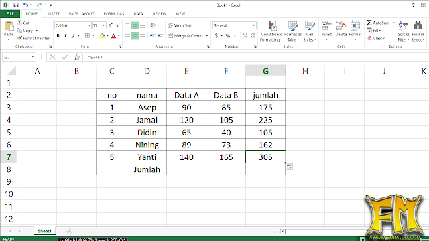The width and height of the screenshot is (429, 241).
Task: Decrease decimal places
Action: click(253, 35)
